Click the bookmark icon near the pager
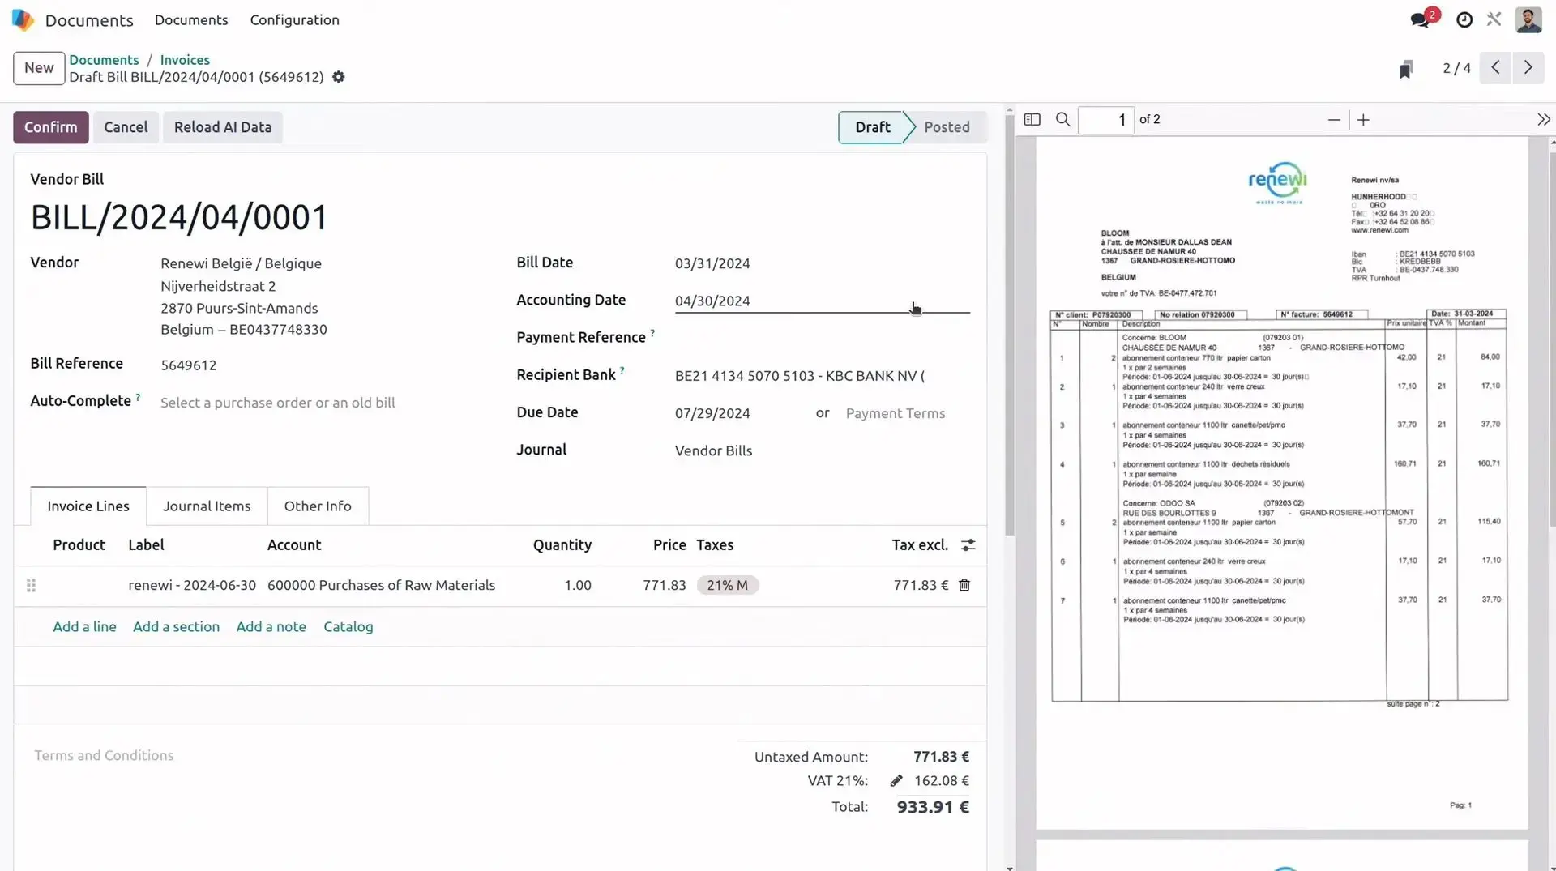This screenshot has width=1556, height=871. coord(1406,70)
